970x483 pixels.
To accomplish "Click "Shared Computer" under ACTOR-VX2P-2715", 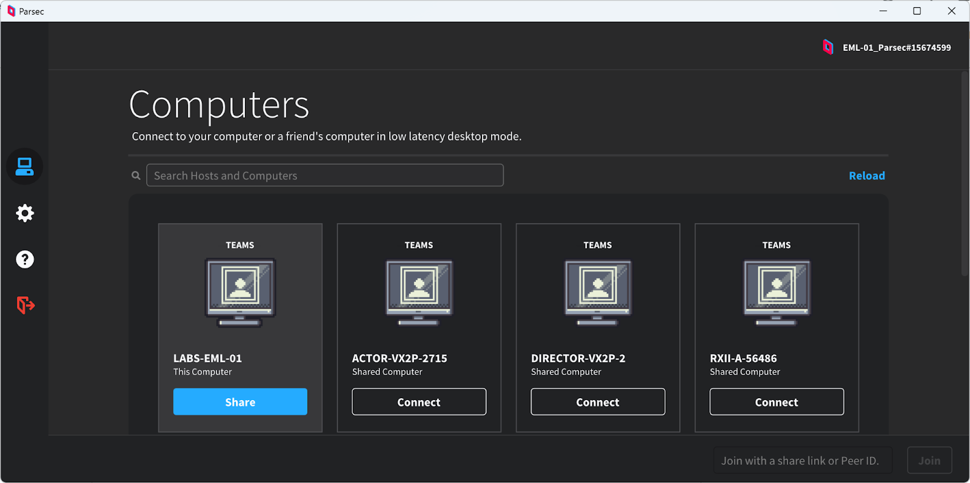I will (x=387, y=371).
